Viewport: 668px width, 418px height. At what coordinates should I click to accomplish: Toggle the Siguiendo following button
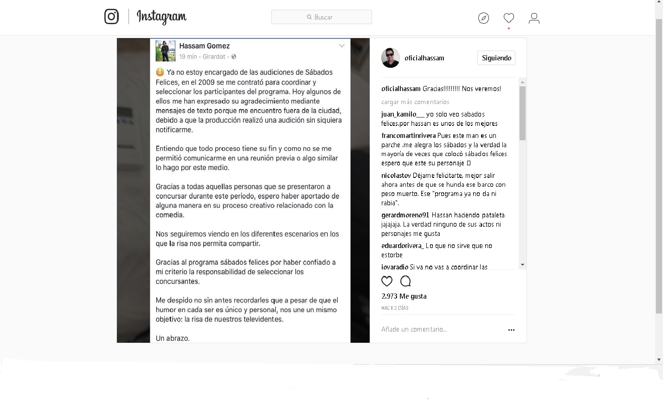tap(496, 58)
